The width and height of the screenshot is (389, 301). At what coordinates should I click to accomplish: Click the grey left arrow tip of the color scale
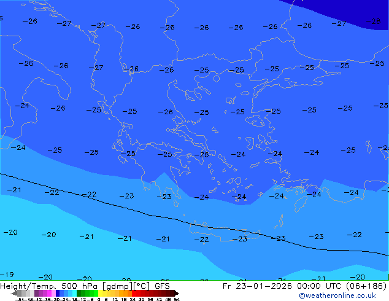(x=14, y=294)
